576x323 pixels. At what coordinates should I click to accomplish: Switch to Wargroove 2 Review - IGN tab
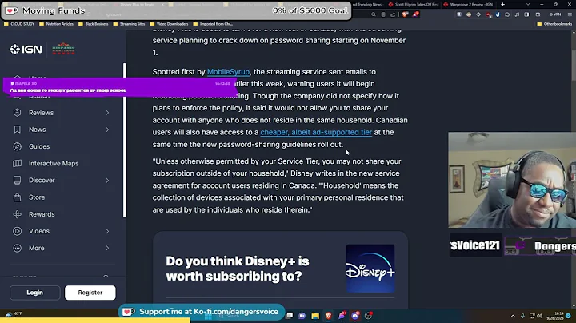tap(468, 5)
